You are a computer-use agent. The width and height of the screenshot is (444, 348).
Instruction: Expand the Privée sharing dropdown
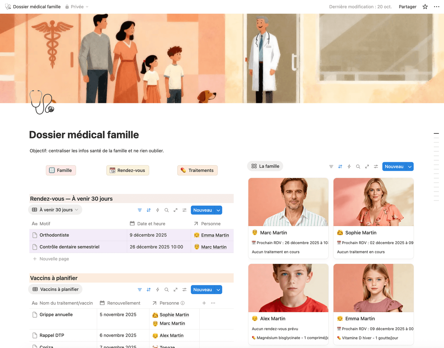(77, 7)
